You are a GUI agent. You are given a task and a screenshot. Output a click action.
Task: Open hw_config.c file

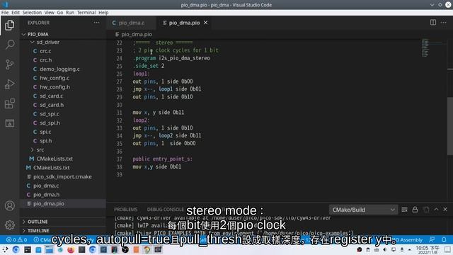[x=55, y=78]
